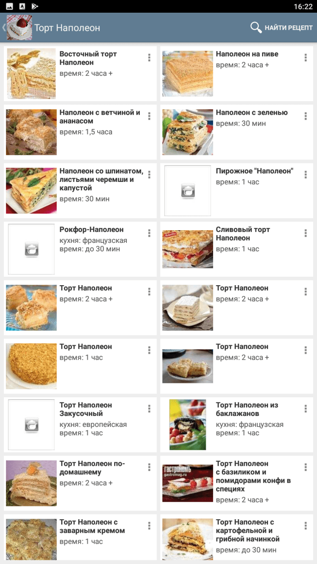Open options menu for Рокфор-Наполеон
Image resolution: width=317 pixels, height=564 pixels.
[149, 233]
